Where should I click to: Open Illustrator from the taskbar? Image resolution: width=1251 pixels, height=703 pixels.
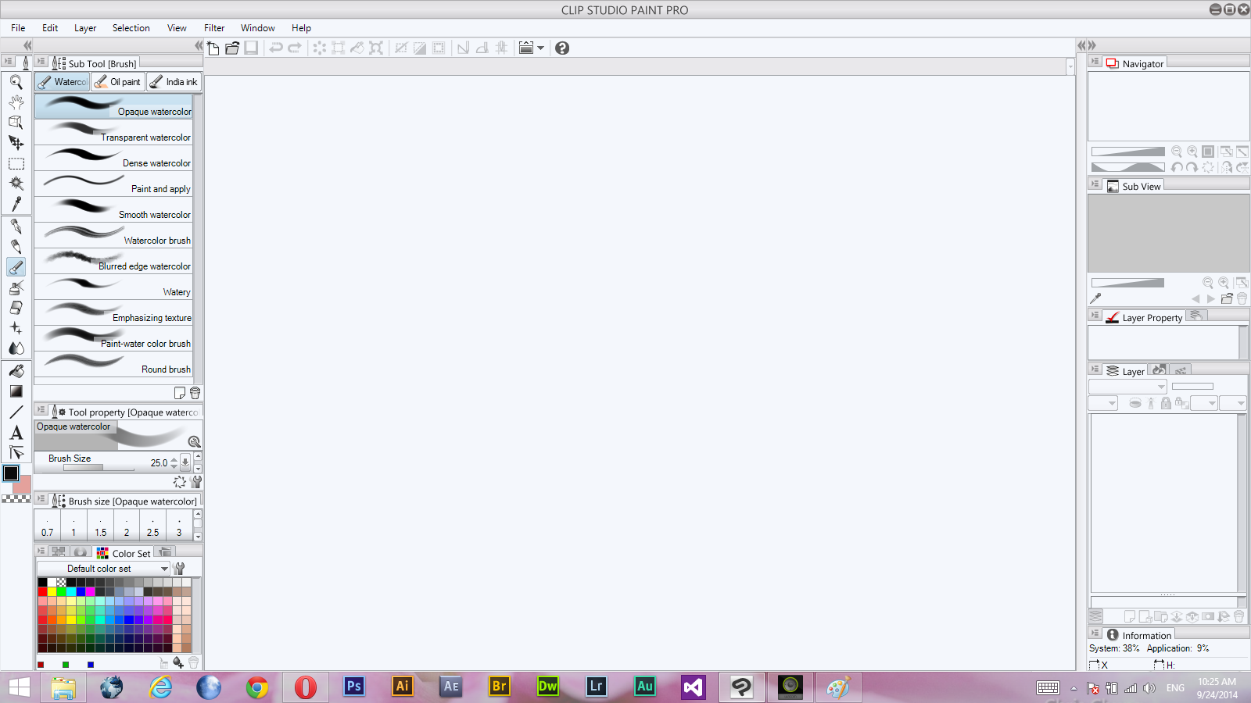tap(403, 687)
